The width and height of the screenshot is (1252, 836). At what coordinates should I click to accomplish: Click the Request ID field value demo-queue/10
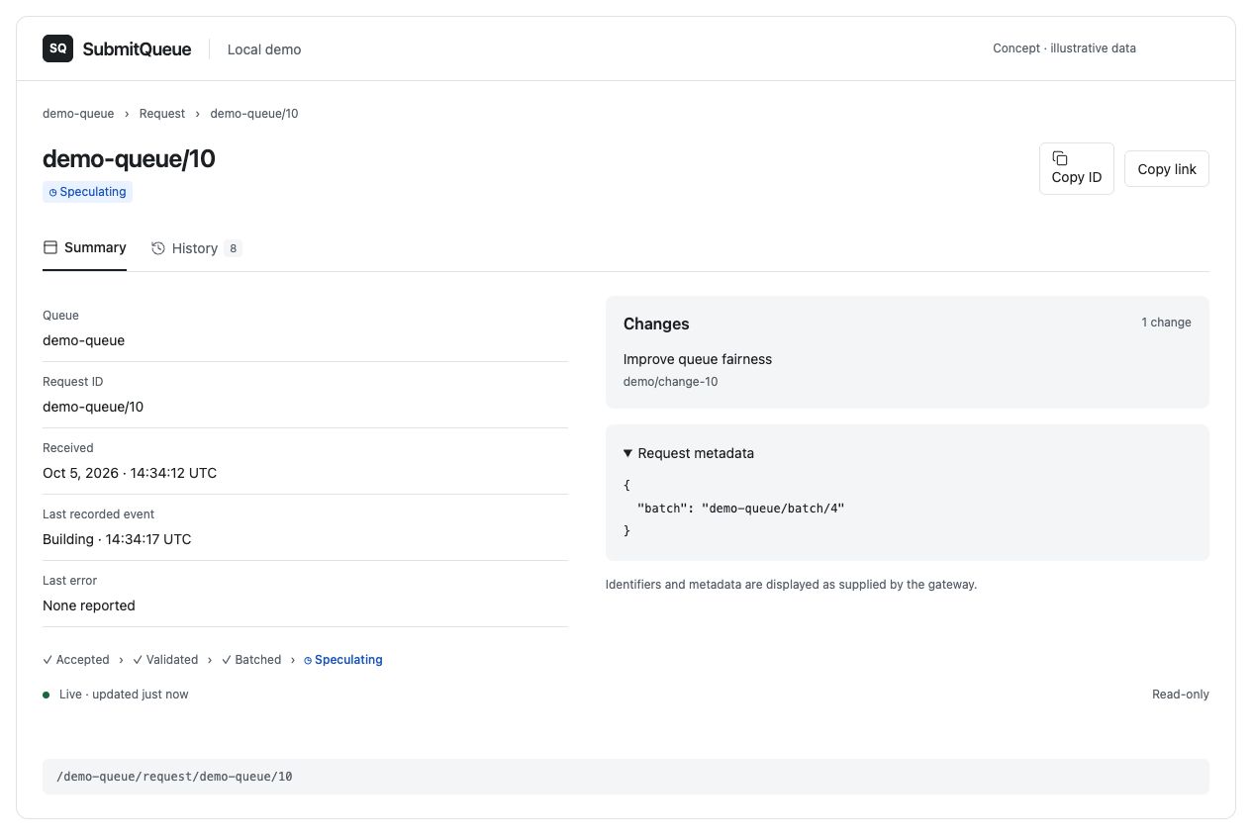[93, 407]
